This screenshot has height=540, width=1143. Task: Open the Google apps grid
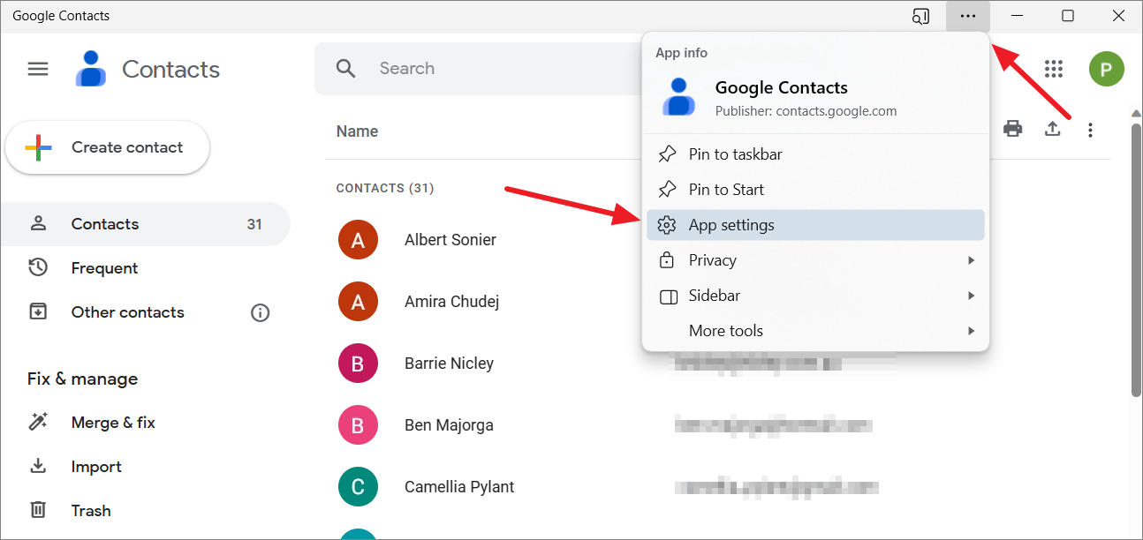(x=1053, y=69)
